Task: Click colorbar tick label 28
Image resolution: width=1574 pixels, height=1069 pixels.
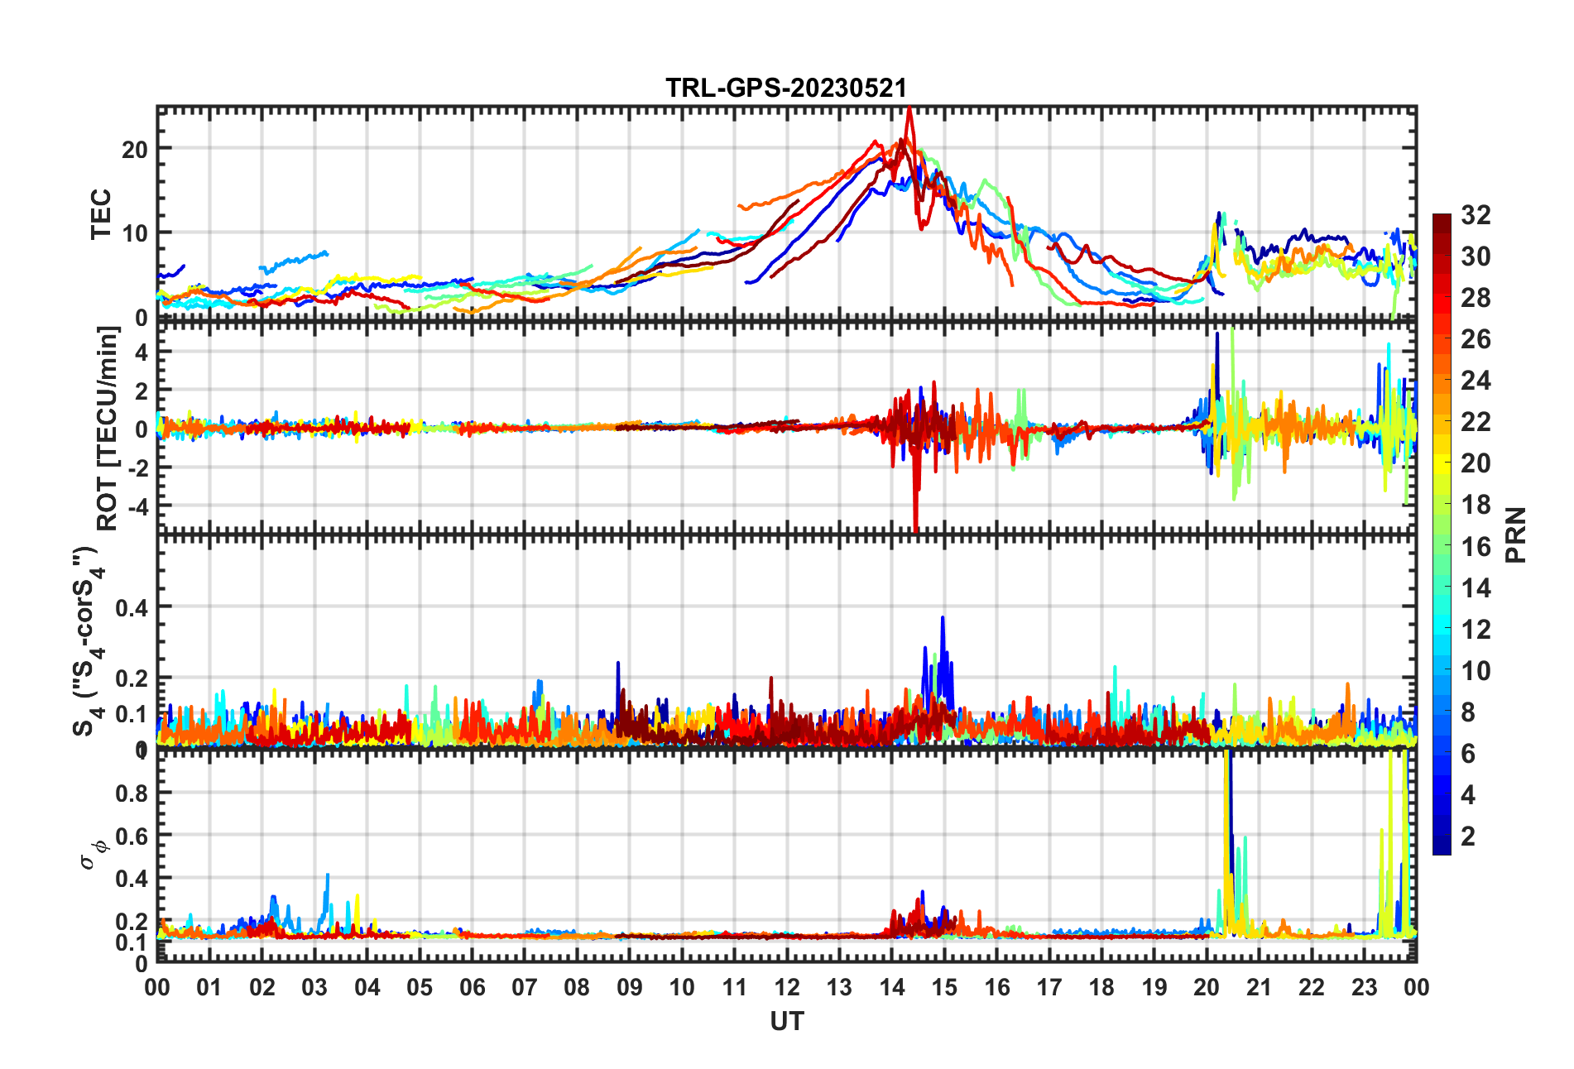Action: pos(1476,298)
